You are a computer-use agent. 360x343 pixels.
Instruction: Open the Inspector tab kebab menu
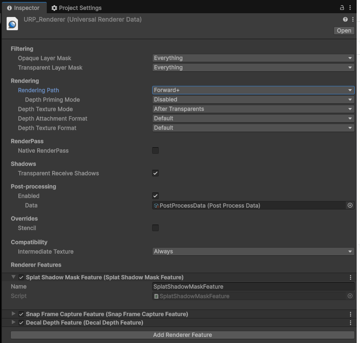click(x=350, y=8)
